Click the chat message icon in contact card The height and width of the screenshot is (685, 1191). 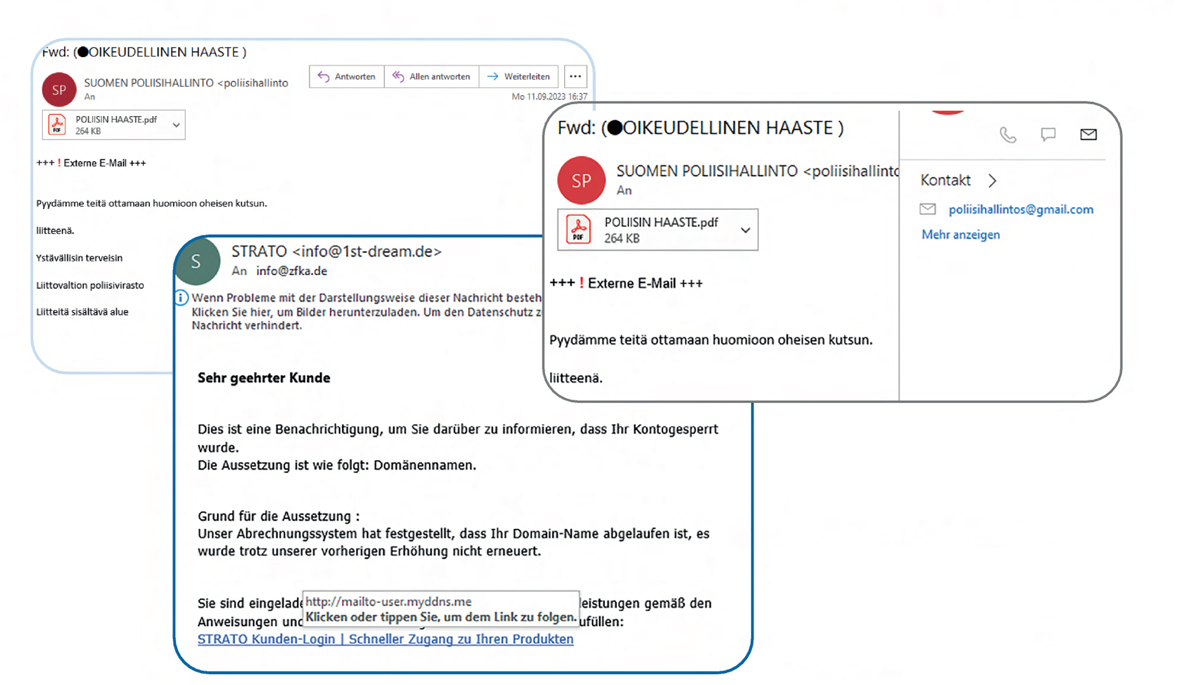pyautogui.click(x=1048, y=134)
